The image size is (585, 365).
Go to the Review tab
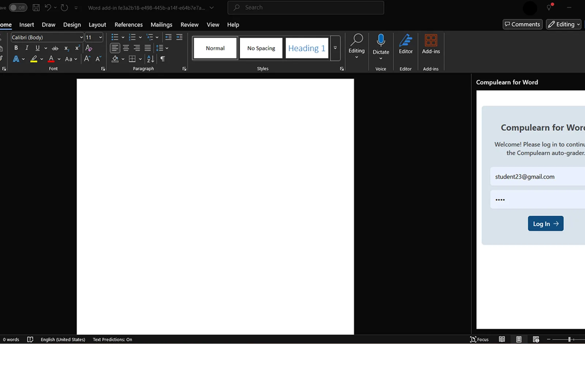(189, 24)
